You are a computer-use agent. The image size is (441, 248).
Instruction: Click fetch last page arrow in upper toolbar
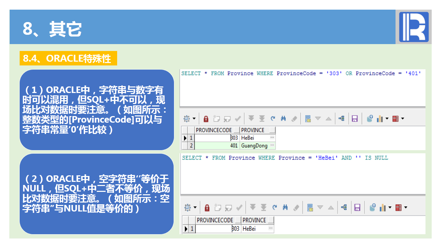(262, 119)
